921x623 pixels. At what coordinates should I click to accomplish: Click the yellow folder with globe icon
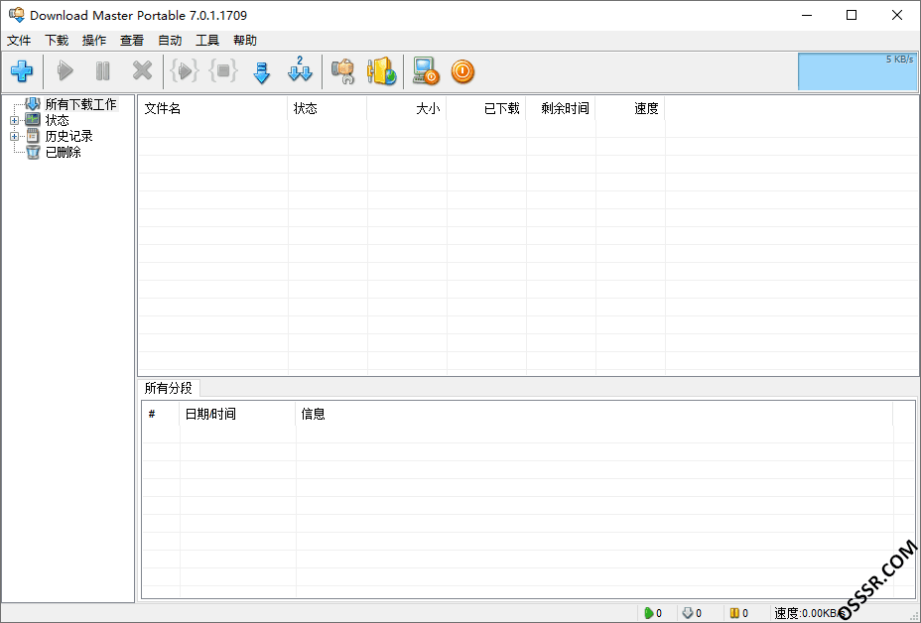[382, 71]
